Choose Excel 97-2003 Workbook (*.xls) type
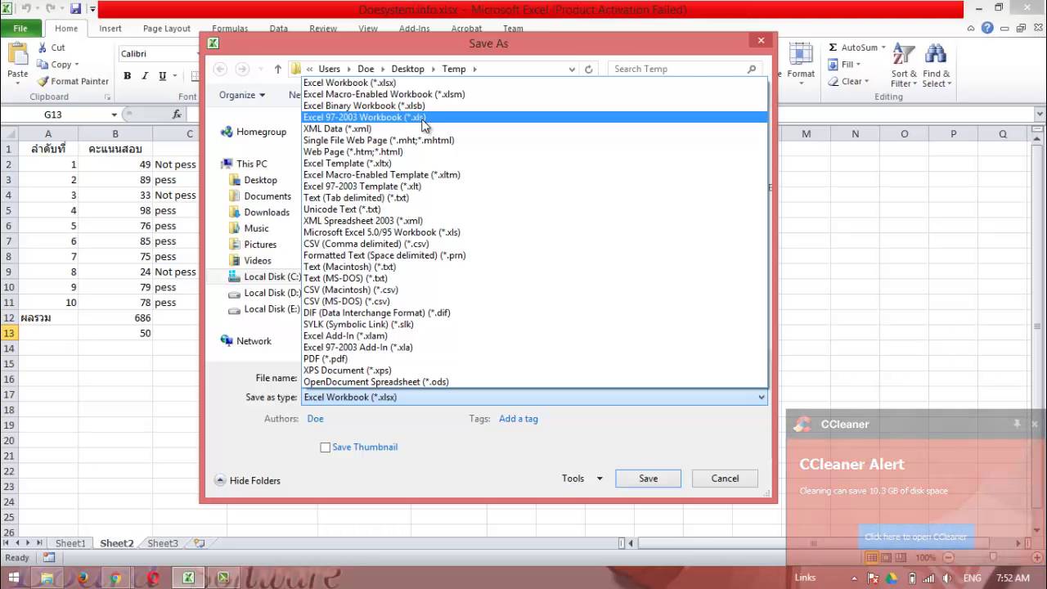1047x589 pixels. 535,117
